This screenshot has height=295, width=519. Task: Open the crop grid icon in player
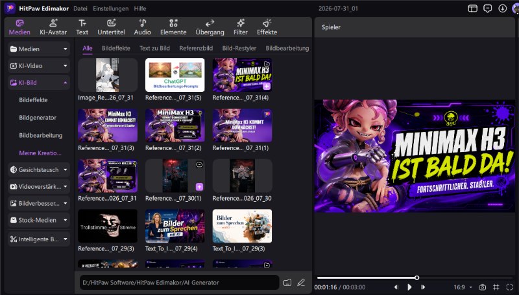coord(496,287)
